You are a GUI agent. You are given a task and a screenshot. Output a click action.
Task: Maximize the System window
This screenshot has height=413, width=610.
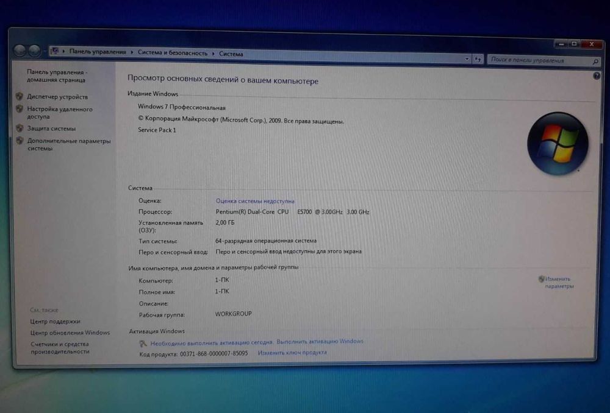[574, 44]
